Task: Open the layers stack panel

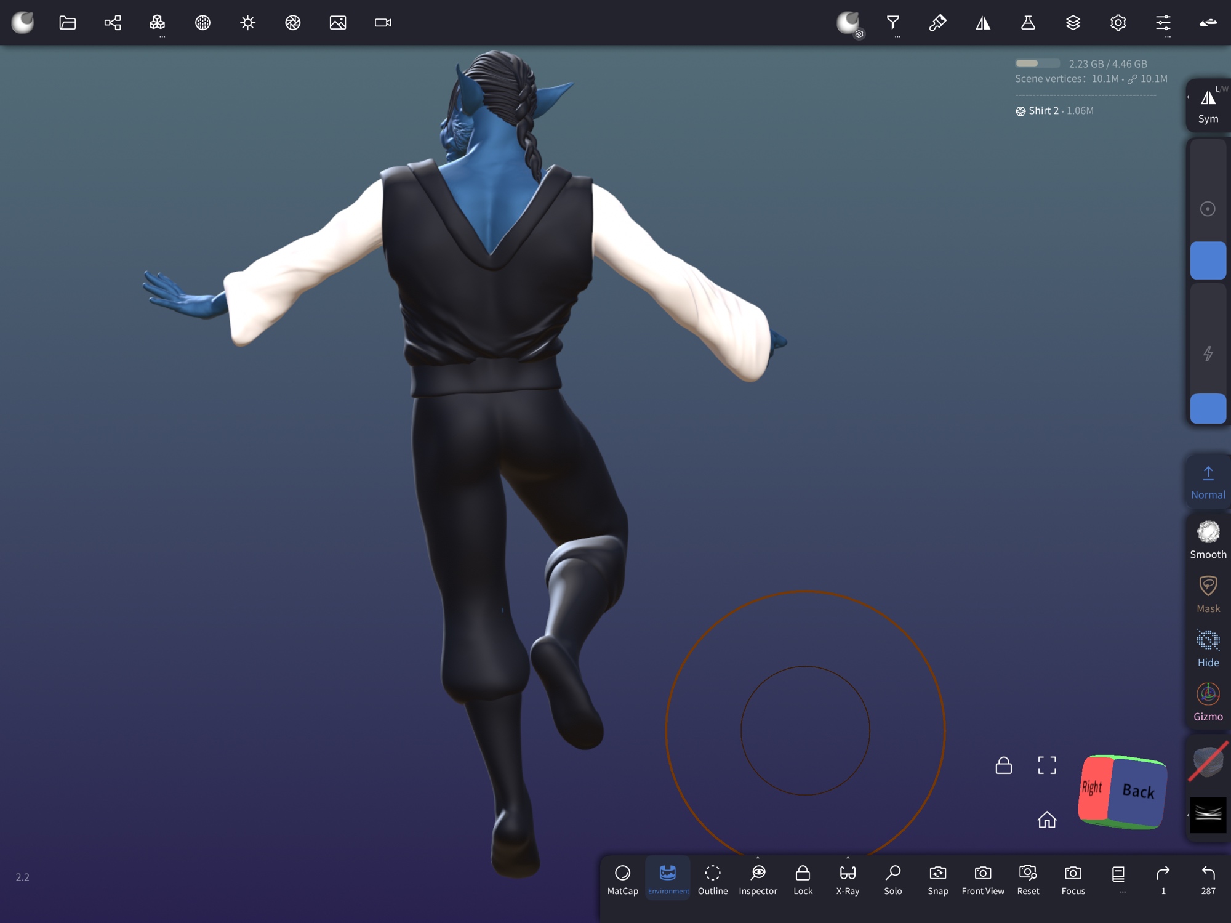Action: [x=1073, y=23]
